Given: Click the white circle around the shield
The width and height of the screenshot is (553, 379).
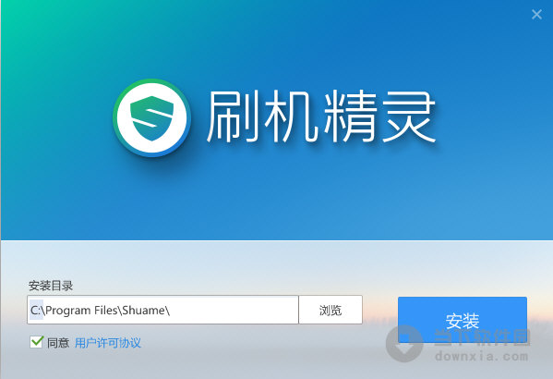Looking at the screenshot, I should click(151, 117).
